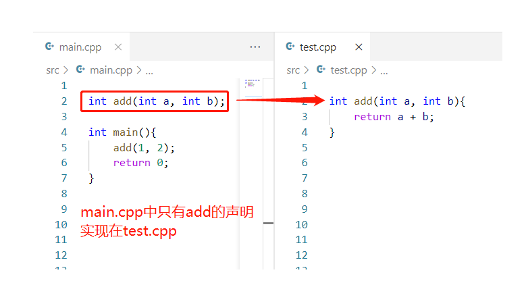Click the 'int add(int a, int b);' declaration
The width and height of the screenshot is (526, 308).
157,101
